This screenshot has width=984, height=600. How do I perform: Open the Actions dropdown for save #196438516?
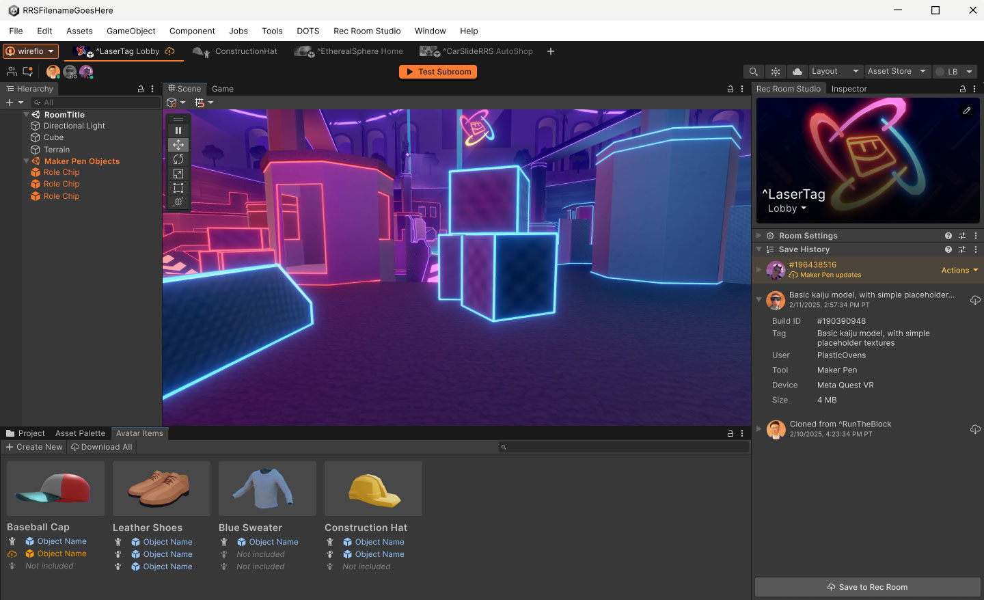959,271
